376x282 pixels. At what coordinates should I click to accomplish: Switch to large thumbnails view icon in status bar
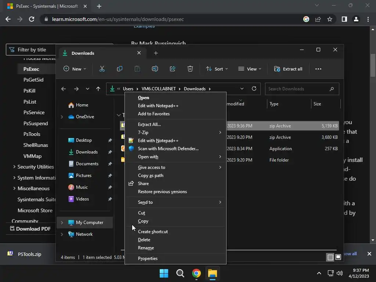[338, 257]
